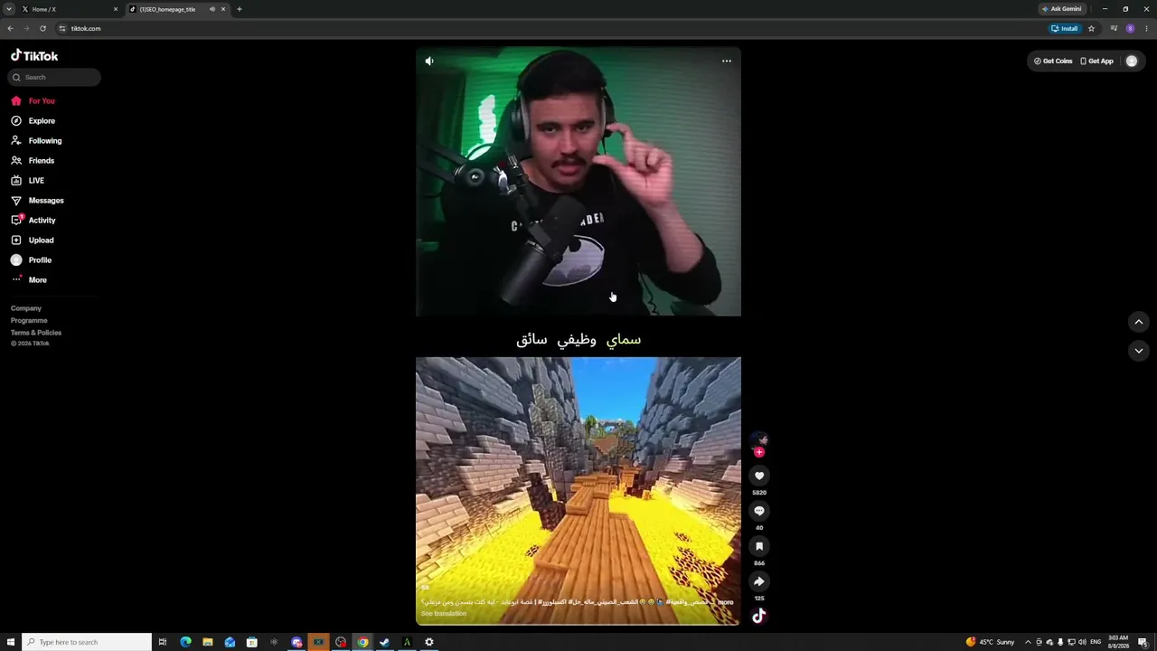Open the Chrome three-dot menu
This screenshot has height=651, width=1157.
point(1146,29)
